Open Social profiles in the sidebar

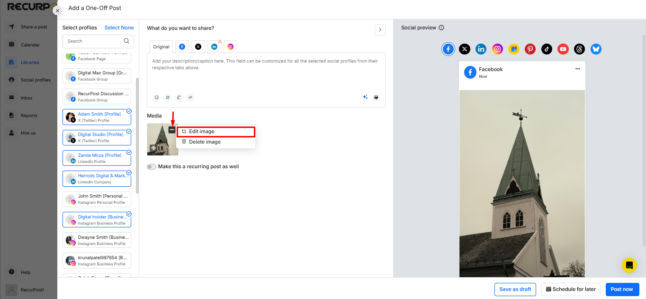point(29,80)
